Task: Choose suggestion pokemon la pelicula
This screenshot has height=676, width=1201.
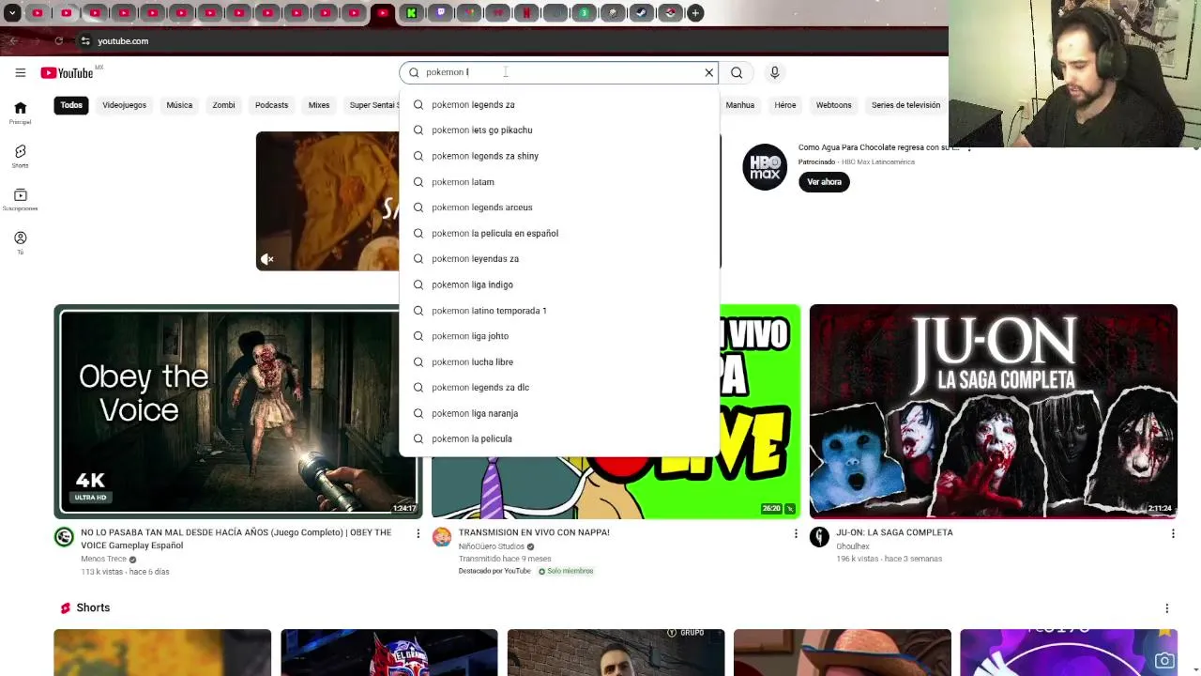Action: point(559,439)
